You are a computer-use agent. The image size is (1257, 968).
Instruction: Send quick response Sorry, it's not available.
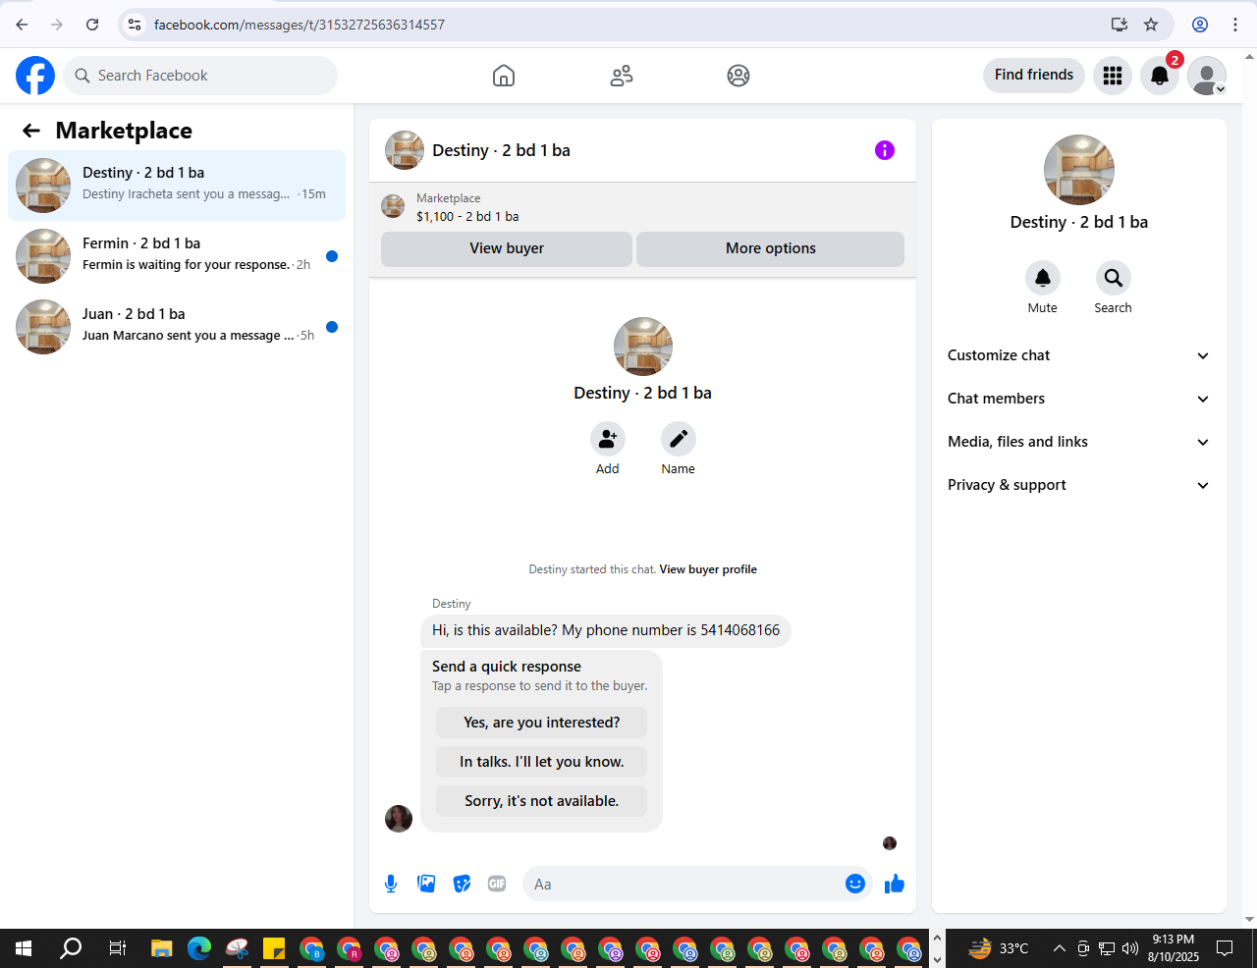[542, 801]
